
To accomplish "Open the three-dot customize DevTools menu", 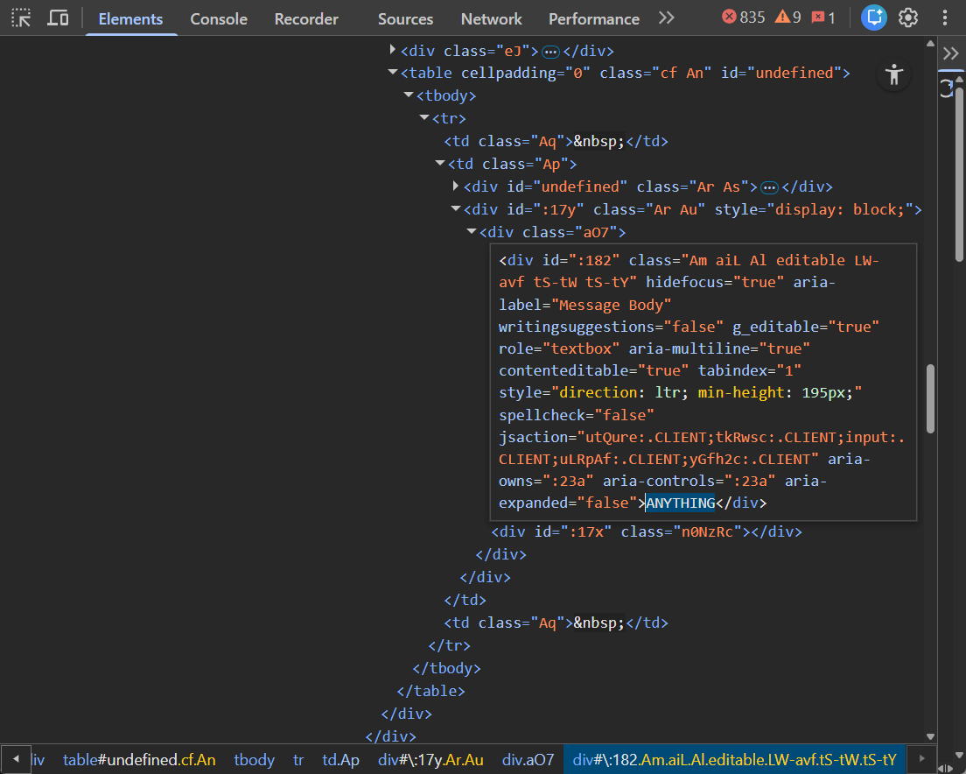I will point(945,18).
